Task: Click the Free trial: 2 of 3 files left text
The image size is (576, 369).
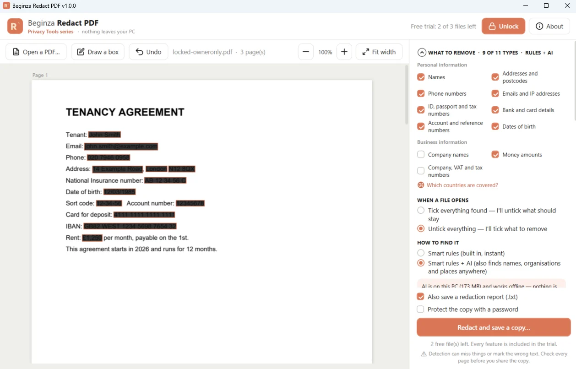Action: 443,26
